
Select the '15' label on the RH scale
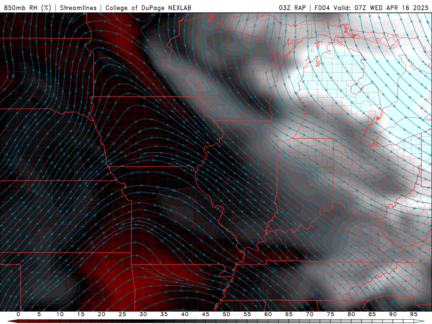(80, 314)
